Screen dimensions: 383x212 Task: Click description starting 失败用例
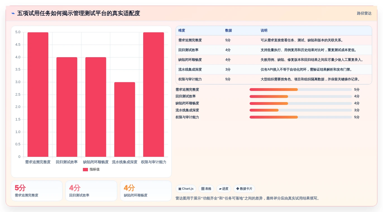point(312,60)
